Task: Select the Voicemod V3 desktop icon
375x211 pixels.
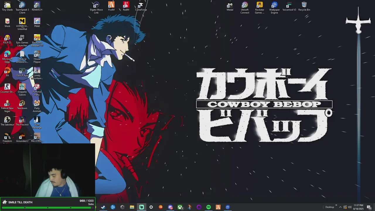Action: pyautogui.click(x=289, y=6)
